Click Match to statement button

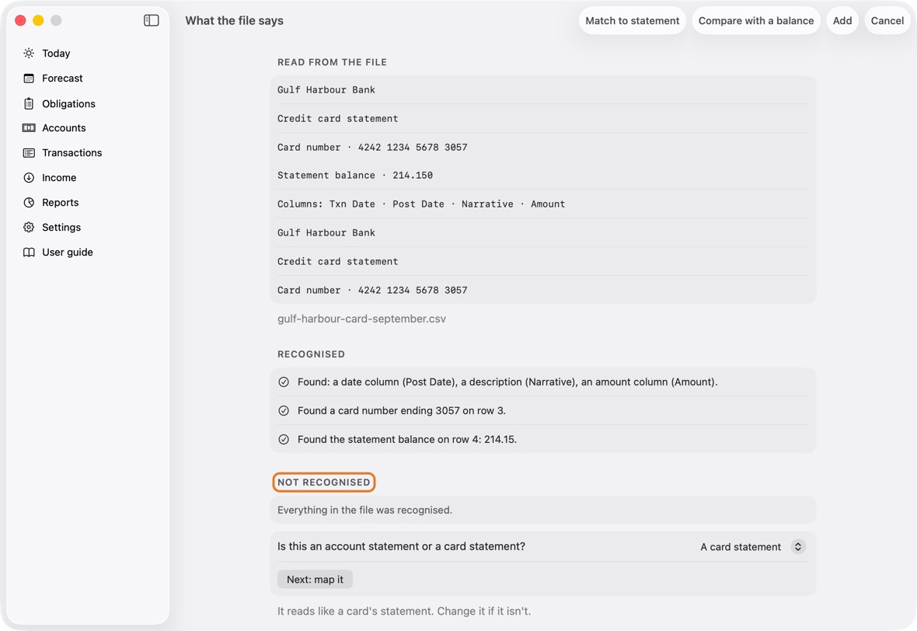(633, 20)
